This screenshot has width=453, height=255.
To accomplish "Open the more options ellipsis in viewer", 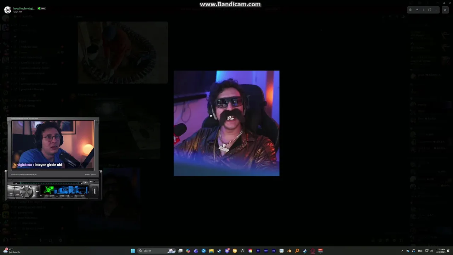I will [436, 10].
